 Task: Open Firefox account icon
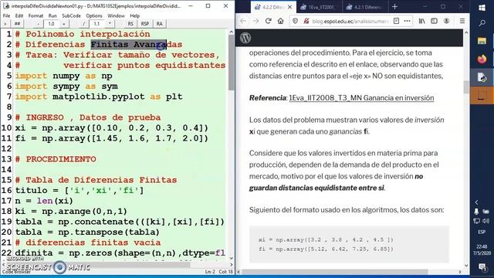pos(446,21)
